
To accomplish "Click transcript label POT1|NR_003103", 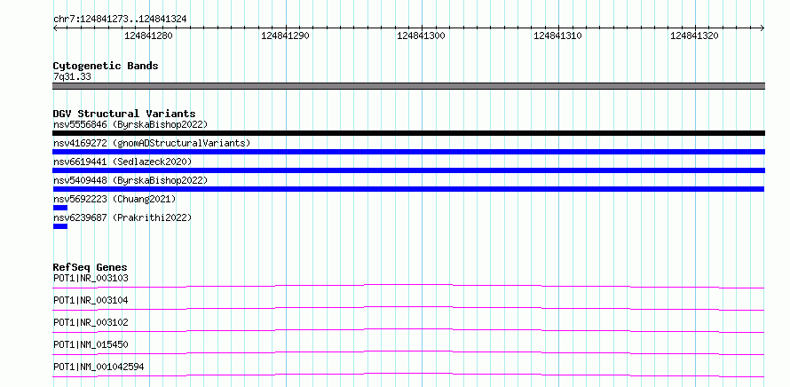I will click(91, 278).
